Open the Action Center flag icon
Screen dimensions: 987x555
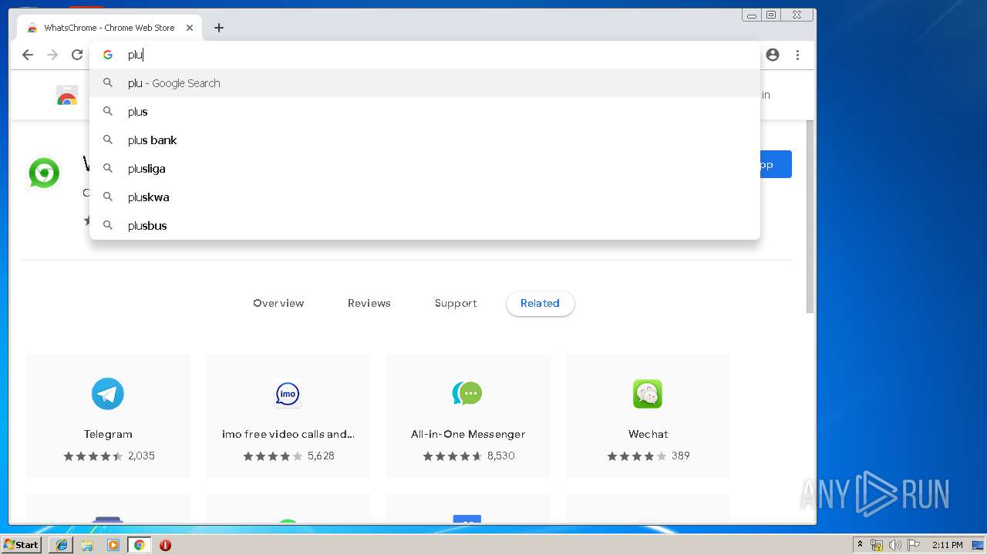point(913,545)
